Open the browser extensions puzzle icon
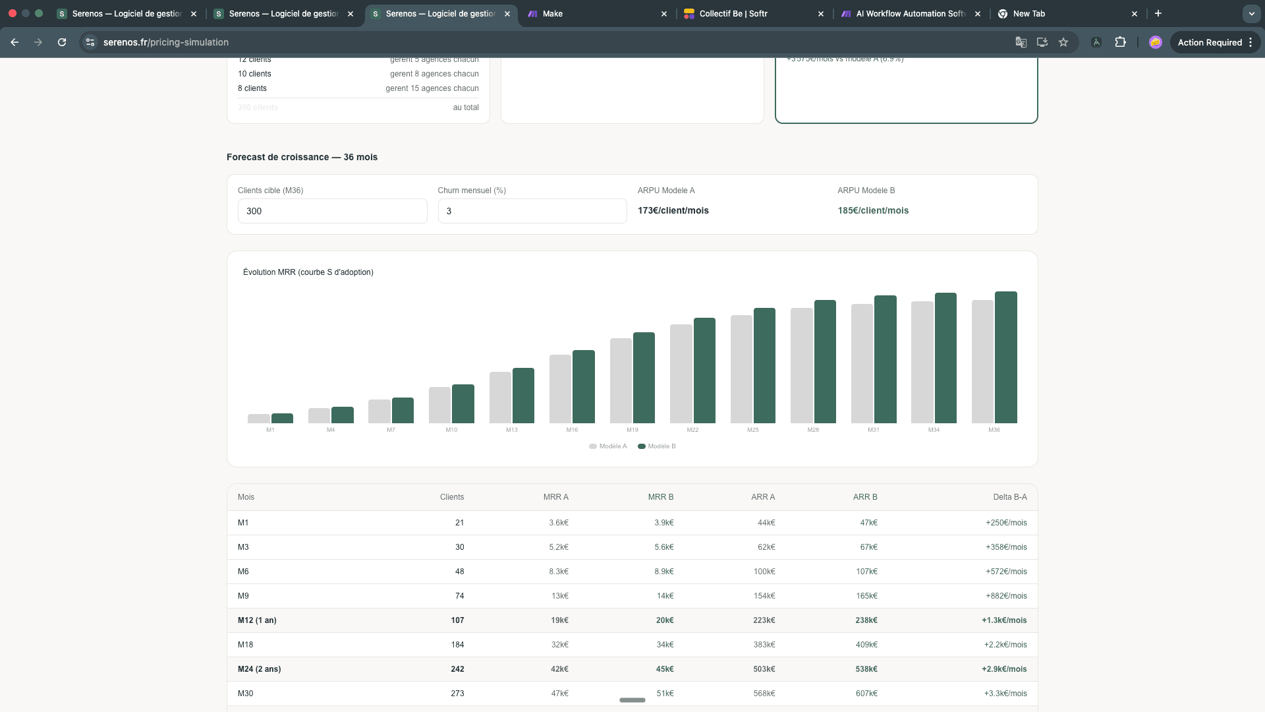 pyautogui.click(x=1120, y=42)
